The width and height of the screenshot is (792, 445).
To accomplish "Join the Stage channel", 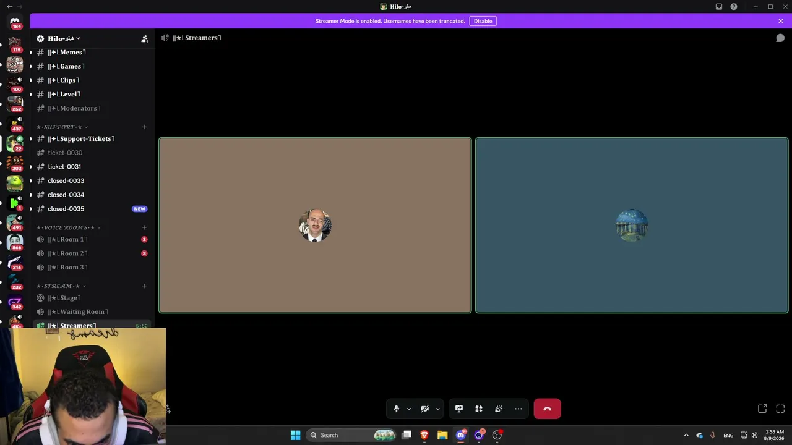I will 92,298.
